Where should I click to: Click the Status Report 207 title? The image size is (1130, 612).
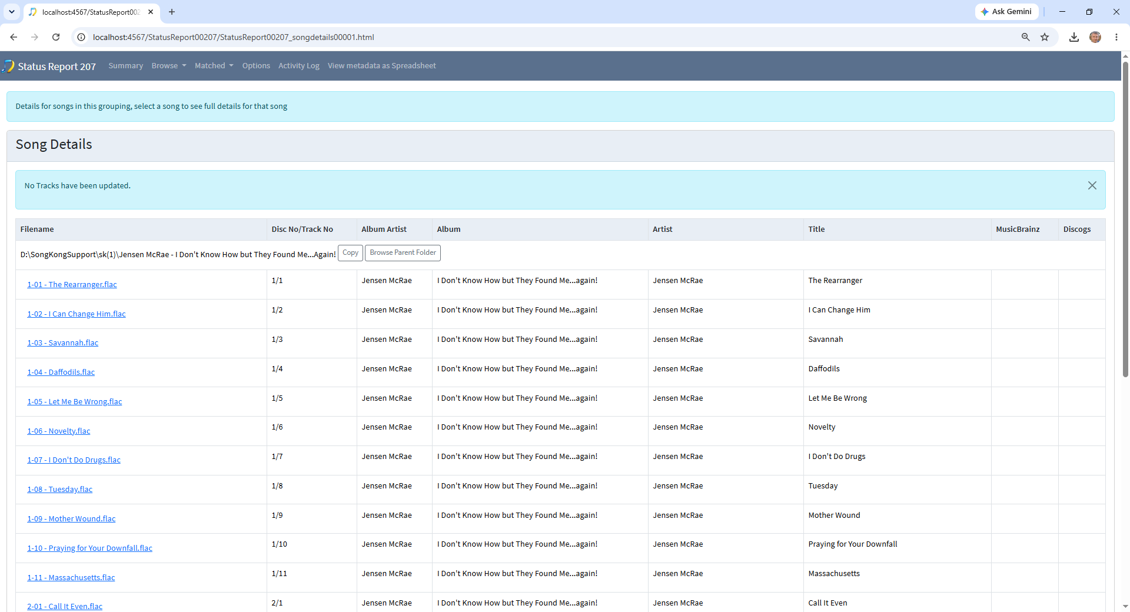click(x=56, y=66)
